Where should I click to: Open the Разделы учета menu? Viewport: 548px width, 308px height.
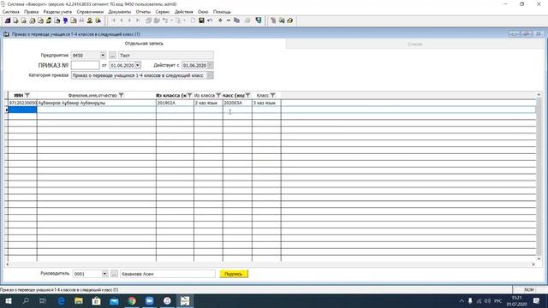57,12
